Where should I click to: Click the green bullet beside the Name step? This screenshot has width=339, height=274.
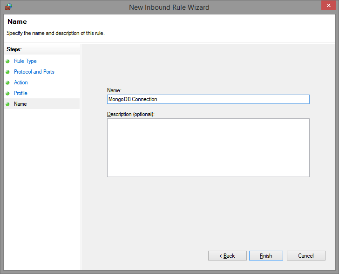pos(7,104)
